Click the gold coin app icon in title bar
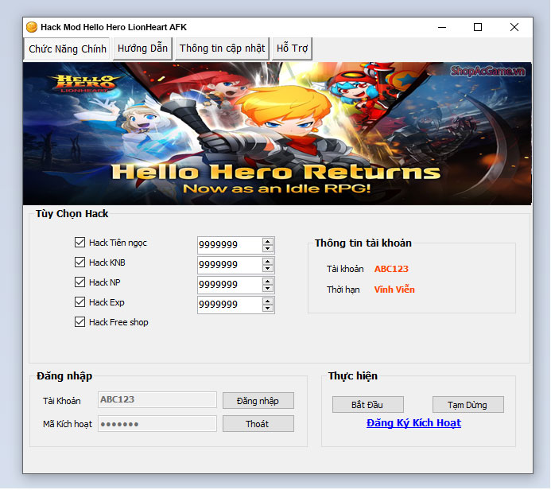551x490 pixels. click(32, 27)
